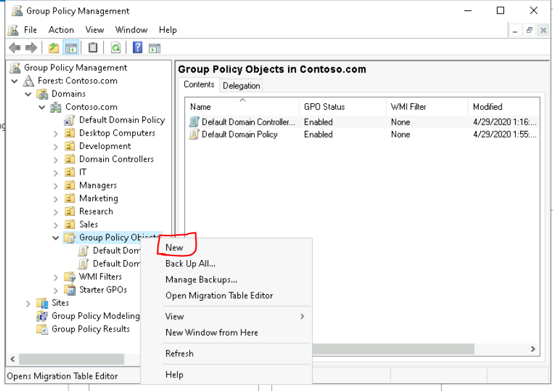Click the blue Help question mark icon

pyautogui.click(x=137, y=48)
